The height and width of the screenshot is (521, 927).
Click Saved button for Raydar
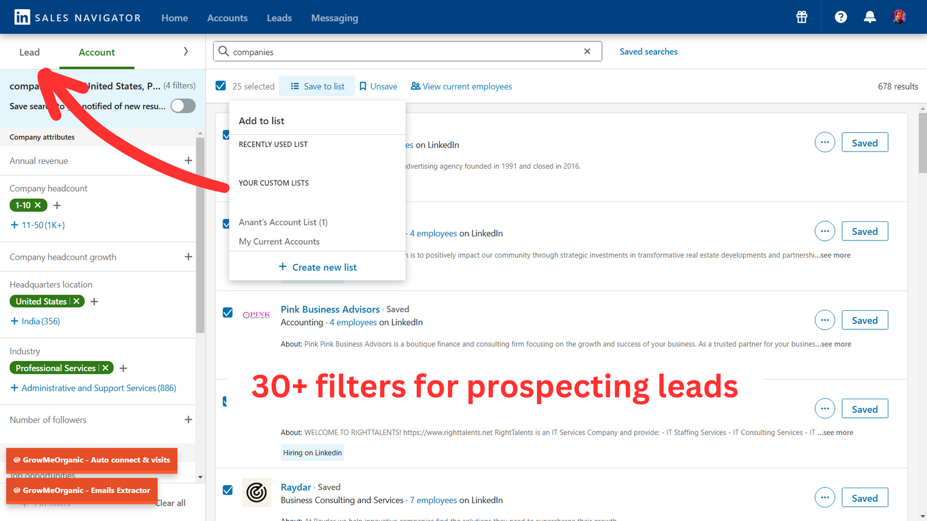865,498
